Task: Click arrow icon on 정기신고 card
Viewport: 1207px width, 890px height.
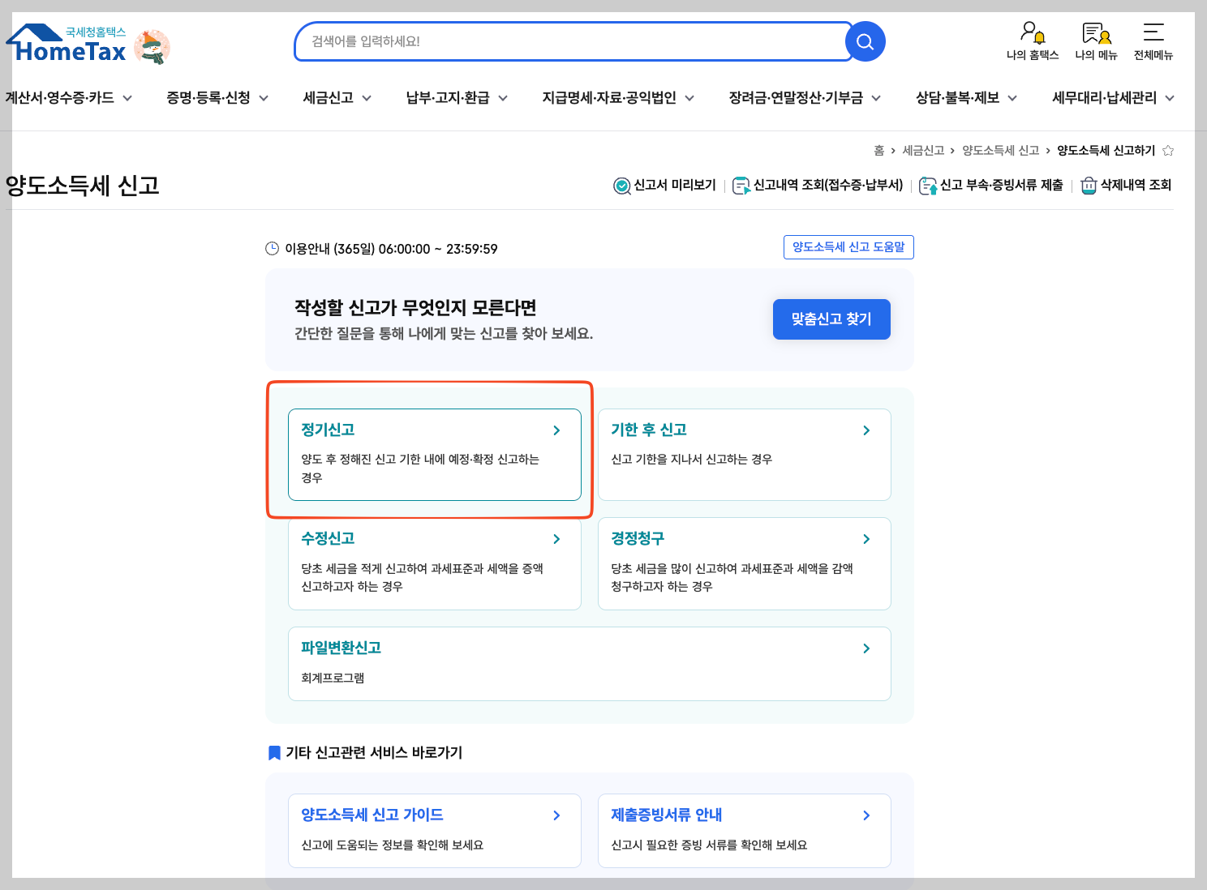Action: tap(556, 430)
